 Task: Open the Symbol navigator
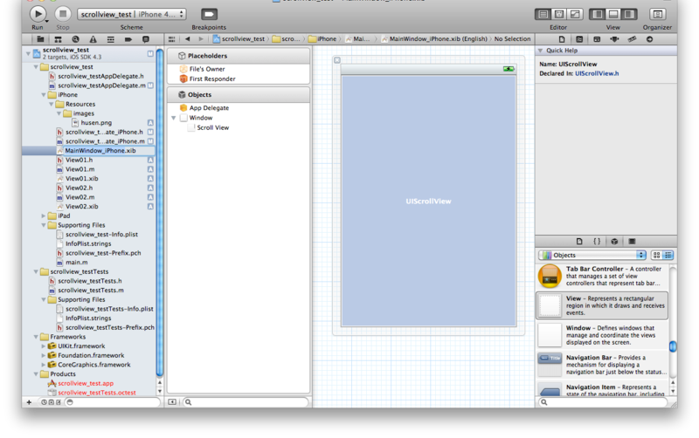pos(58,39)
